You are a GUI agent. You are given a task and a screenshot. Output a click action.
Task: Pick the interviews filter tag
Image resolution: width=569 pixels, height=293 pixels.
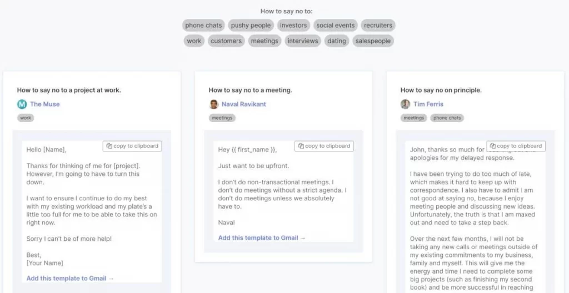pyautogui.click(x=303, y=41)
